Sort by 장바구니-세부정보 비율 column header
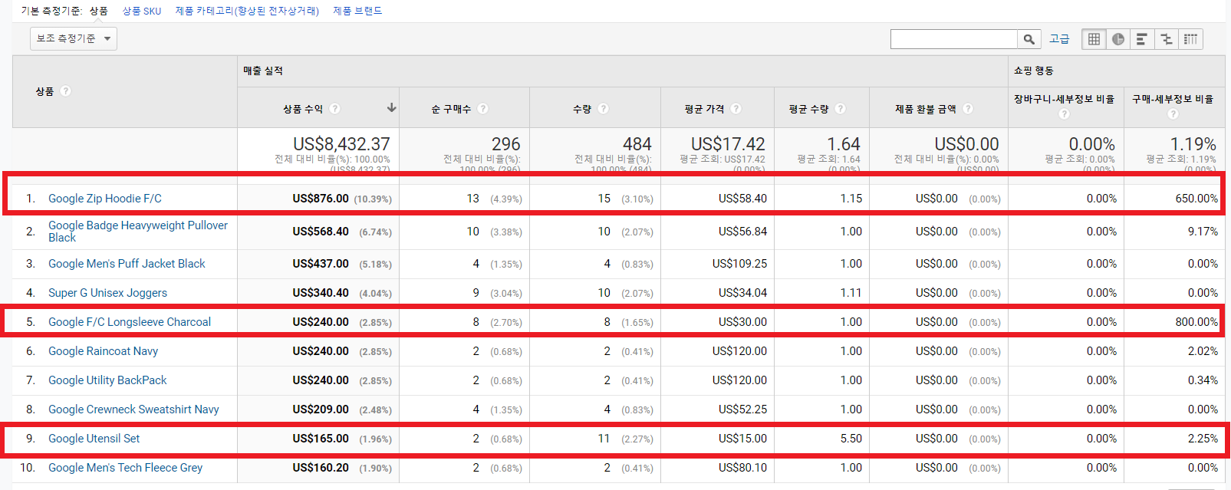1231x490 pixels. [x=1064, y=99]
